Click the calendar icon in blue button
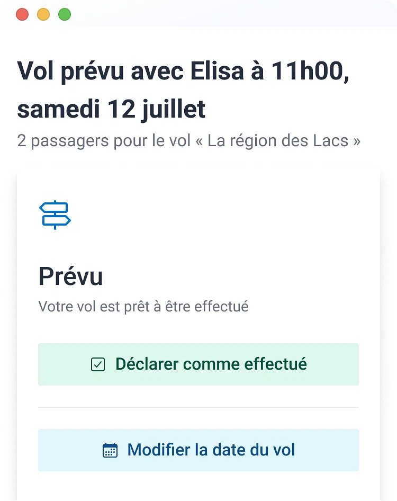The height and width of the screenshot is (501, 397). click(110, 450)
